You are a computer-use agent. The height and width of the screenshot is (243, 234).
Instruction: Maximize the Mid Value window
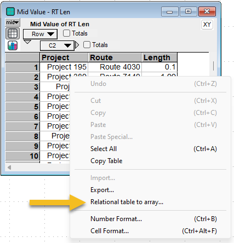(189, 11)
